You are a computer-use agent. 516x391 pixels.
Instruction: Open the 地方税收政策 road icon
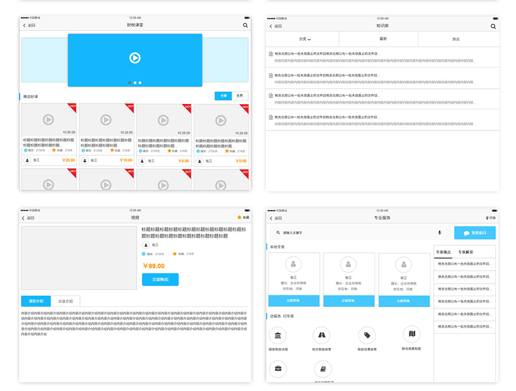pyautogui.click(x=321, y=335)
